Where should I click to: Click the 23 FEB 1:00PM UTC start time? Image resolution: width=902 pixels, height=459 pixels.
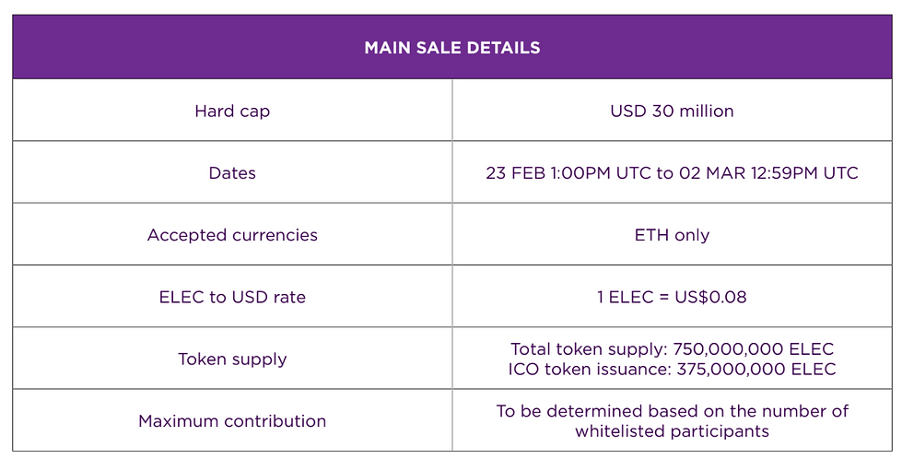(x=568, y=173)
